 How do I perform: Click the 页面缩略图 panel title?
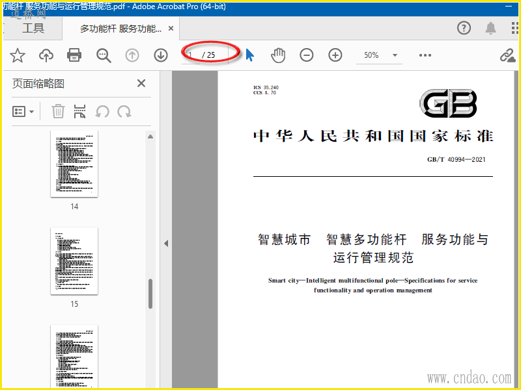(x=38, y=84)
